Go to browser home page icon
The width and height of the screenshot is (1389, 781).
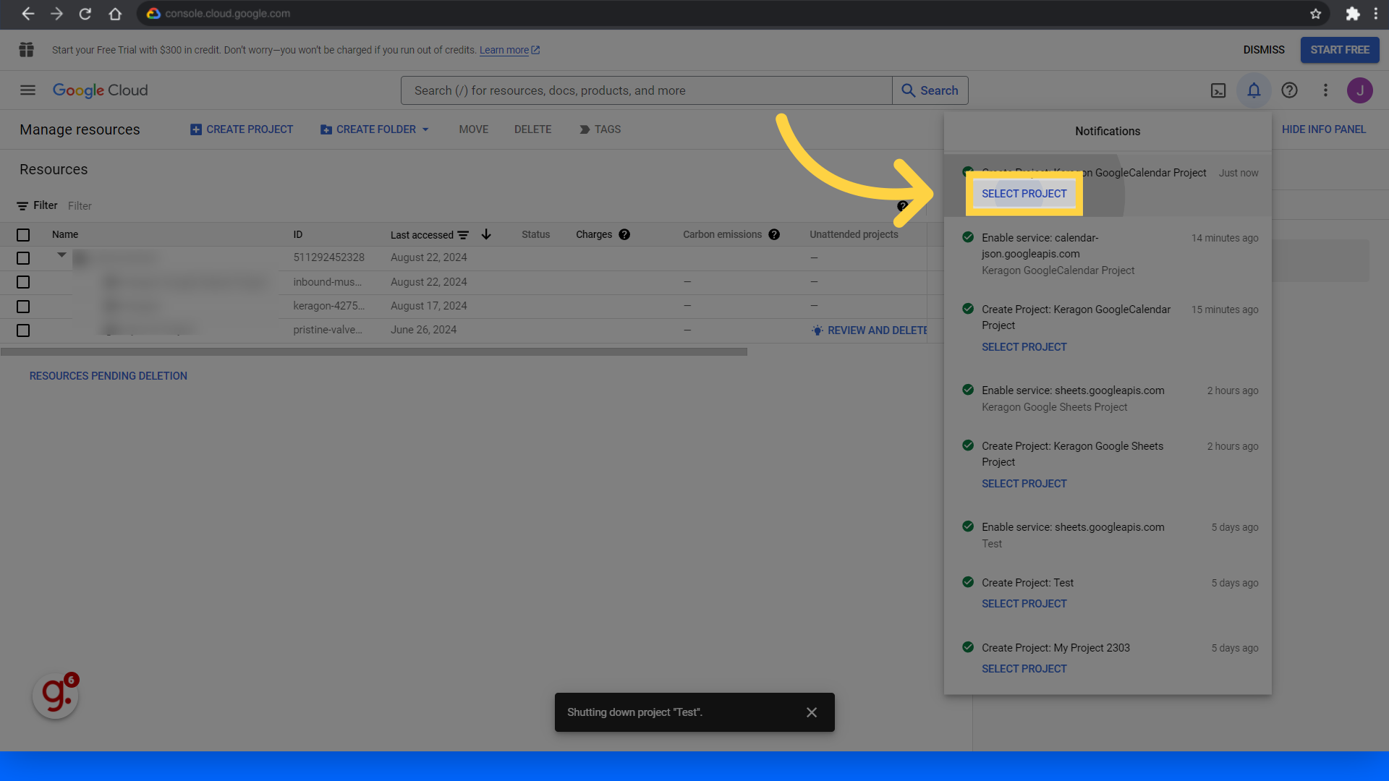click(x=115, y=14)
